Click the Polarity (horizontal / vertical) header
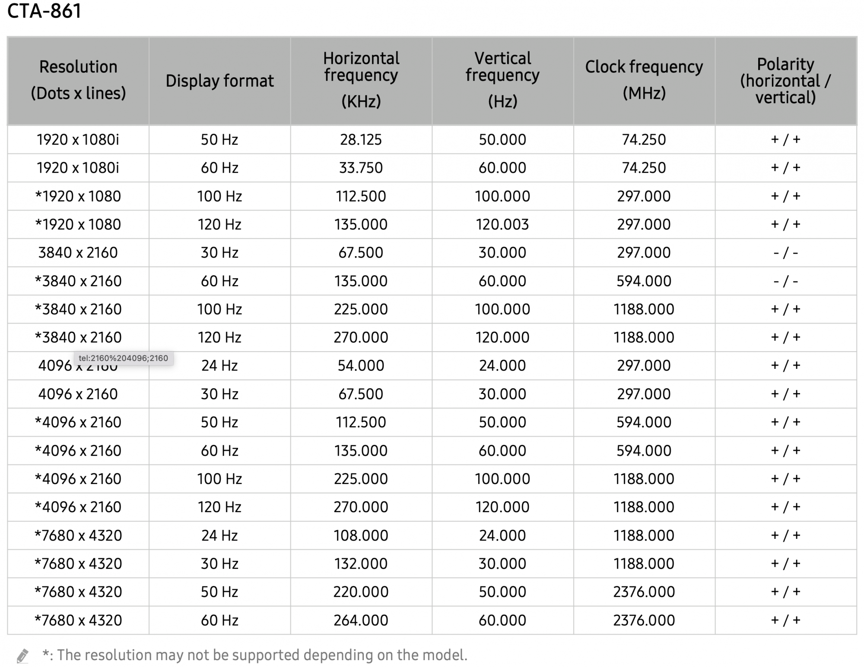Screen dimensions: 864x667 (785, 81)
